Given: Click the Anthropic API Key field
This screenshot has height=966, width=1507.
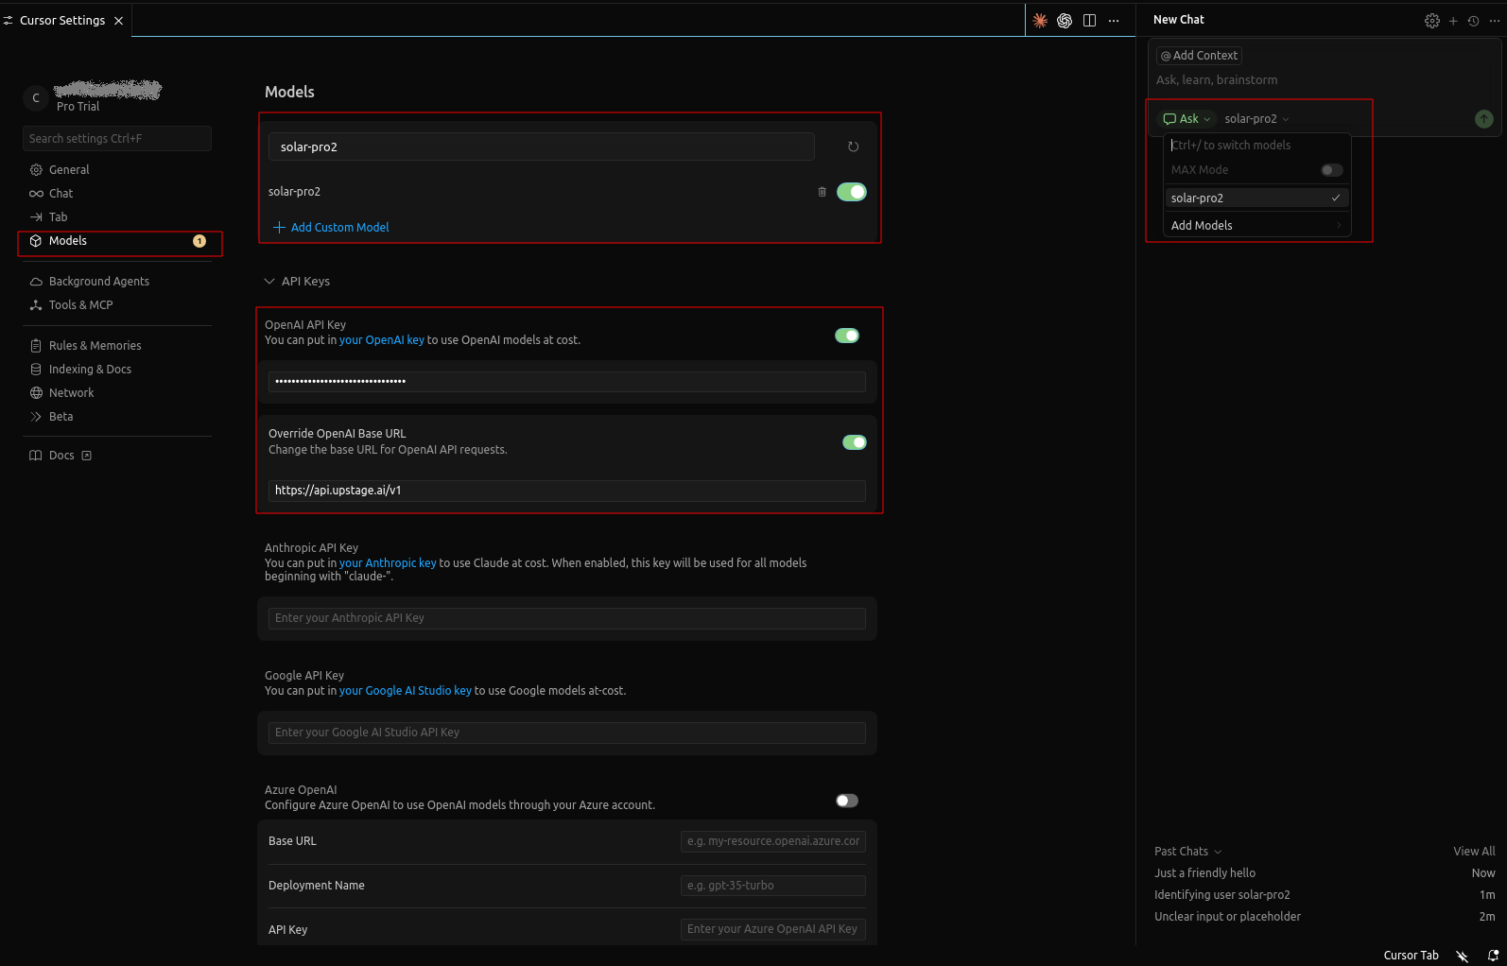Looking at the screenshot, I should pyautogui.click(x=567, y=618).
